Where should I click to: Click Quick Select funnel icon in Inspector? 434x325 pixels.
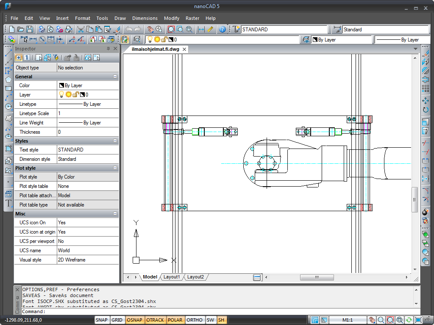[56, 58]
